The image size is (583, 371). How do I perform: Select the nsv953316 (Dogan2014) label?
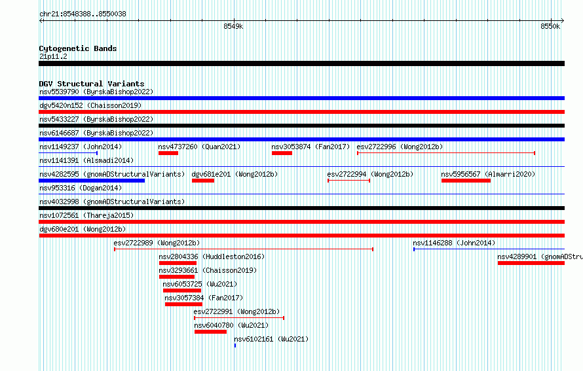pos(81,188)
